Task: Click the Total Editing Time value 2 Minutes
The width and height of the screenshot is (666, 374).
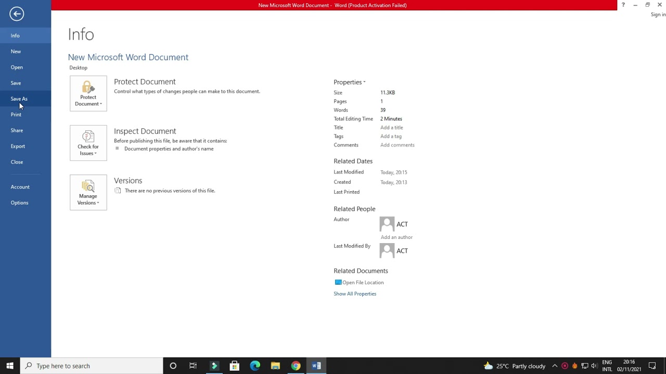Action: (391, 119)
